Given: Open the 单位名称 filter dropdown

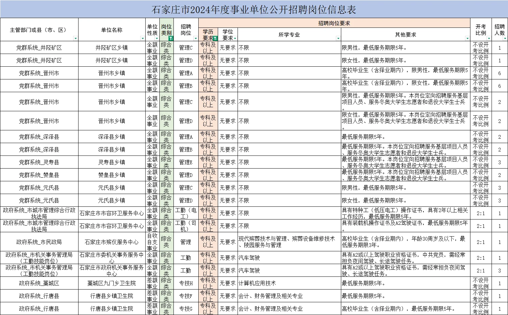Looking at the screenshot, I should (x=143, y=38).
